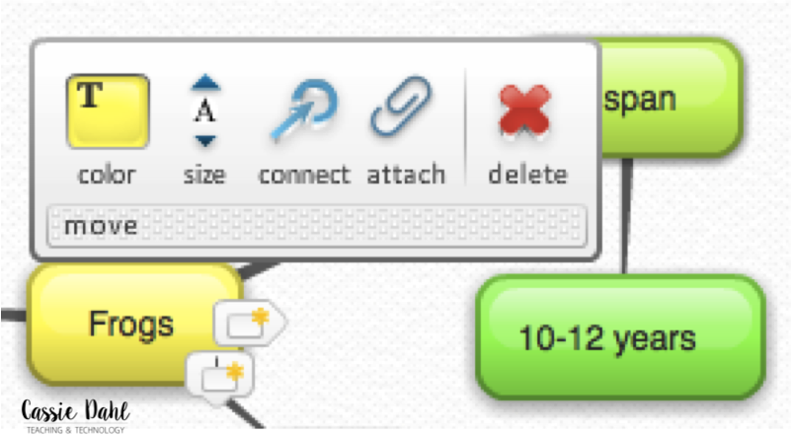Select the 10-12 years bubble
Viewport: 792px width, 436px height.
pos(620,337)
